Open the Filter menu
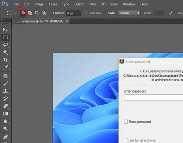Screen dimensions: 183x143 [x=92, y=4]
